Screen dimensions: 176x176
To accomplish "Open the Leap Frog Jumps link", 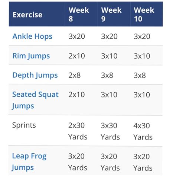I will tap(29, 162).
